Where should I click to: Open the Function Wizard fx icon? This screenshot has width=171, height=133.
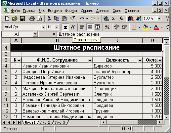coord(121,19)
